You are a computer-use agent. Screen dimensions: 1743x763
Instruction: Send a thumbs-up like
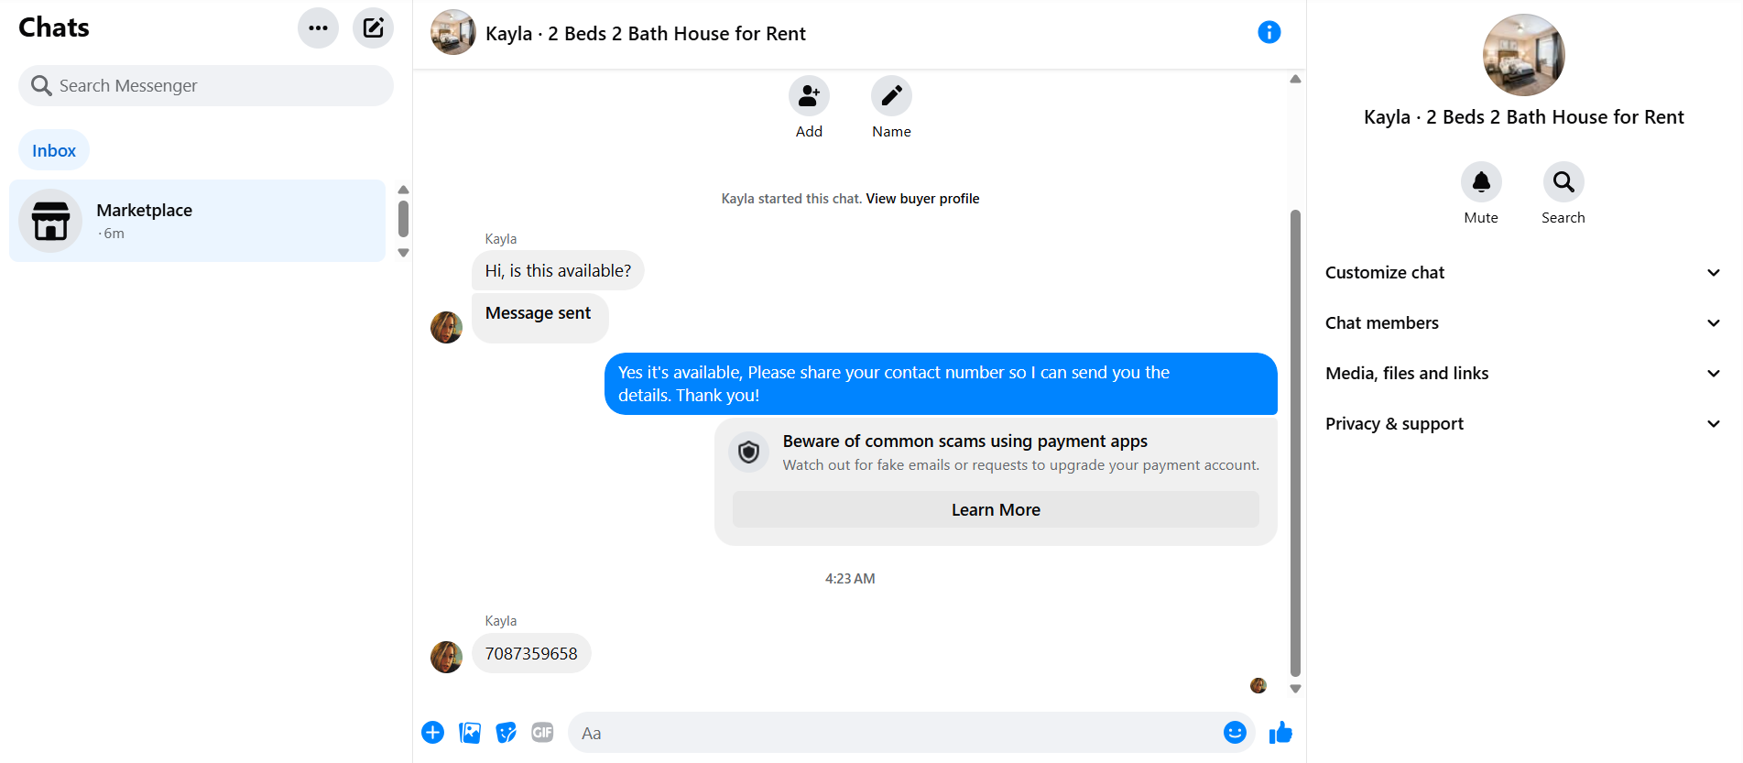(1280, 733)
